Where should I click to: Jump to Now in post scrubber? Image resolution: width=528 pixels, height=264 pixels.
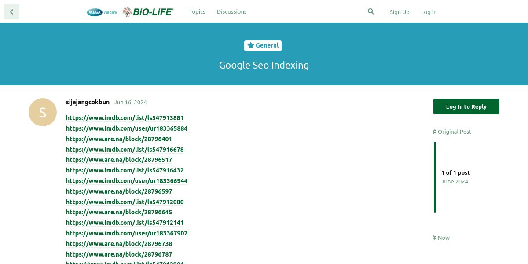click(x=441, y=238)
